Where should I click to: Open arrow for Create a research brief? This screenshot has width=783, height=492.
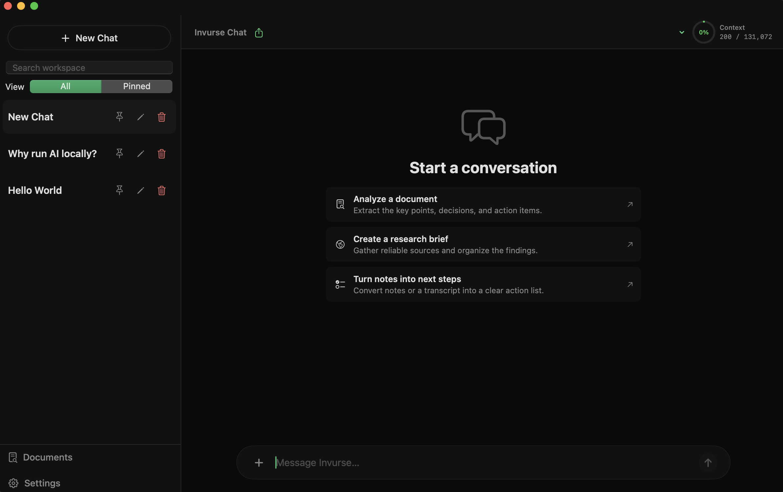[630, 244]
